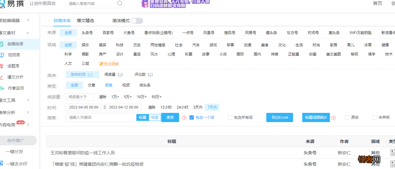Viewport: 395px width, 169px height.
Task: Sort by 发布时间 descending
Action: (x=83, y=75)
